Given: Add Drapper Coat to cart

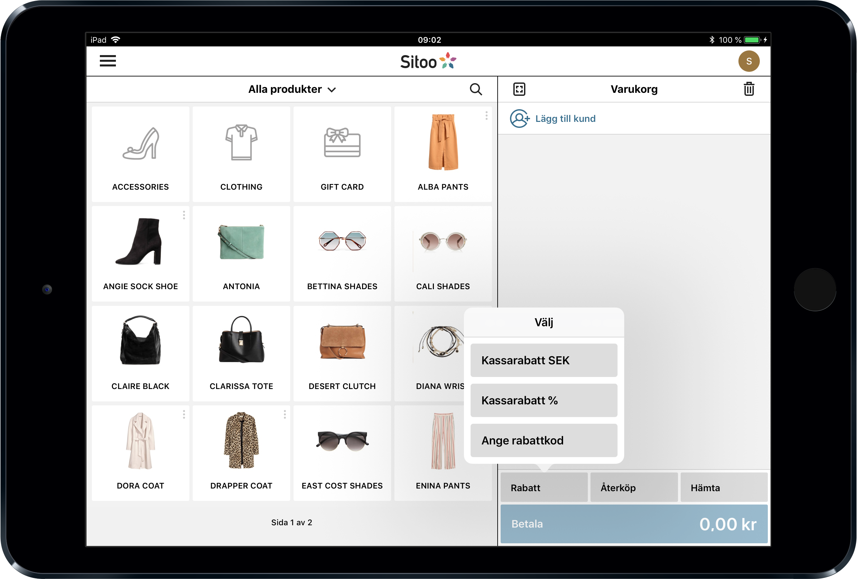Looking at the screenshot, I should (x=241, y=453).
